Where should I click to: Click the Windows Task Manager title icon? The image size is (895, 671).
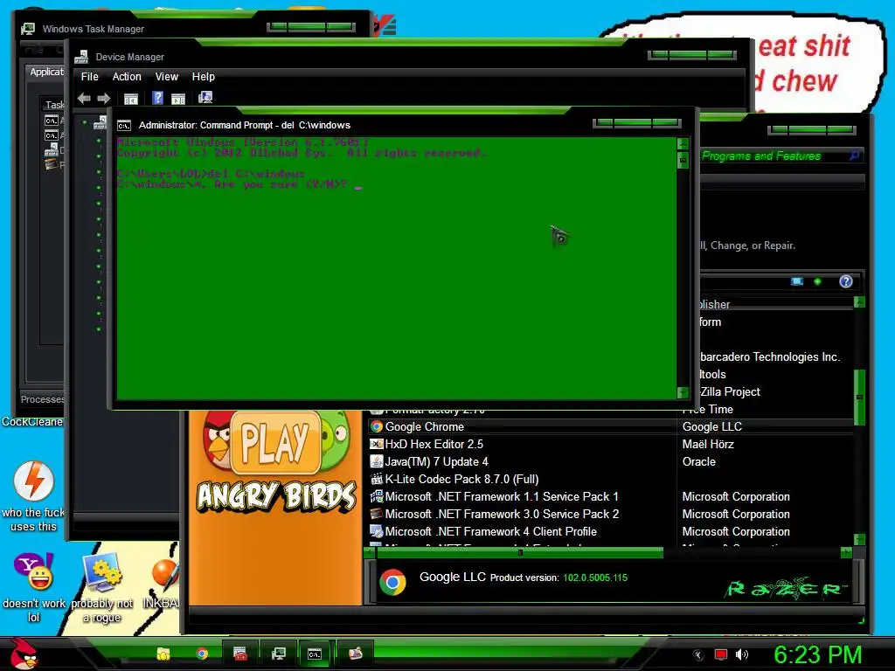[27, 29]
